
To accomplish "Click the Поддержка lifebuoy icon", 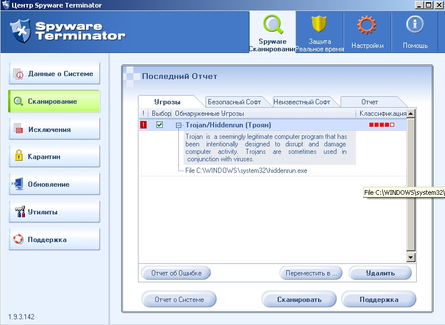I will [x=18, y=239].
